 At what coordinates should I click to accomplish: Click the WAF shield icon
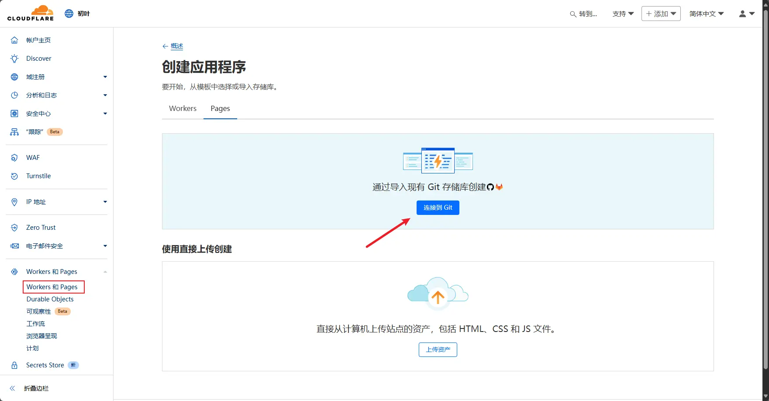pyautogui.click(x=14, y=158)
